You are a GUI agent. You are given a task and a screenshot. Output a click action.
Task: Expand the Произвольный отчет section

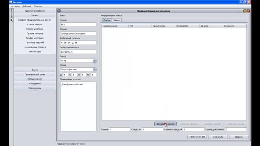click(x=35, y=75)
